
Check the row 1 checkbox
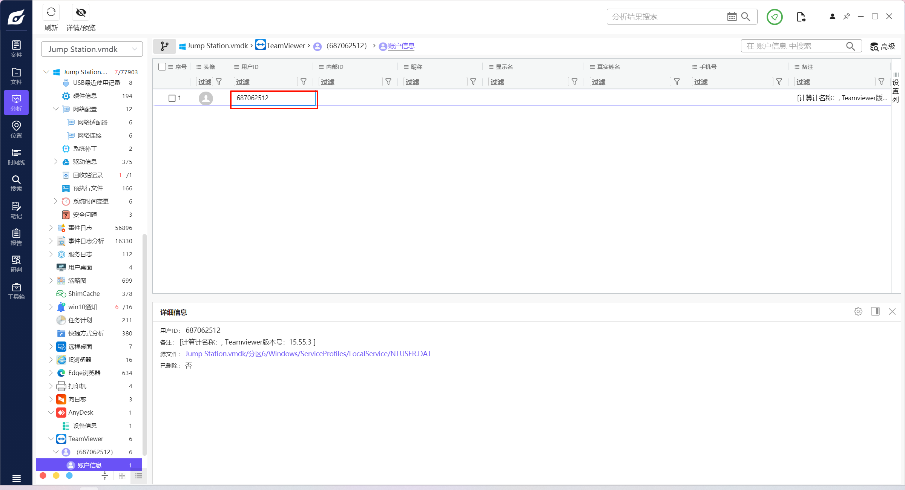(x=172, y=98)
